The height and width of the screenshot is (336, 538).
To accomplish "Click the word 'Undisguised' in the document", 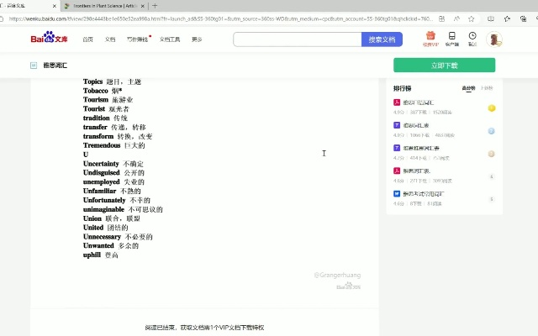I will coord(101,173).
